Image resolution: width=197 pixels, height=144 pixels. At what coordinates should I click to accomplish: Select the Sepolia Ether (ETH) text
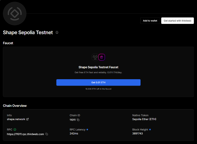click(x=144, y=119)
